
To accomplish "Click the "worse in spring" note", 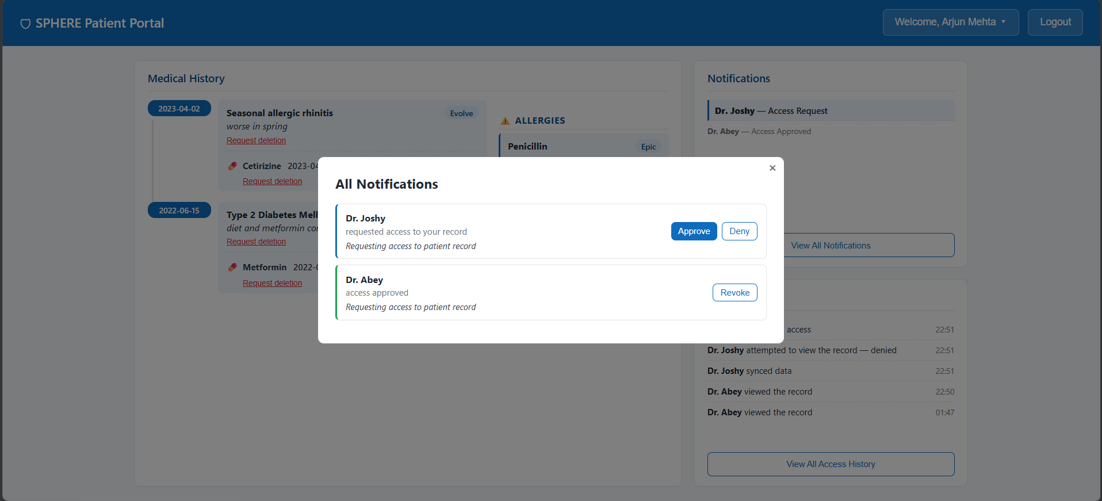I will (x=257, y=127).
